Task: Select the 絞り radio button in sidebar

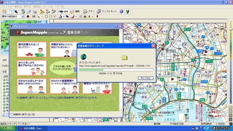Action: (x=3, y=65)
